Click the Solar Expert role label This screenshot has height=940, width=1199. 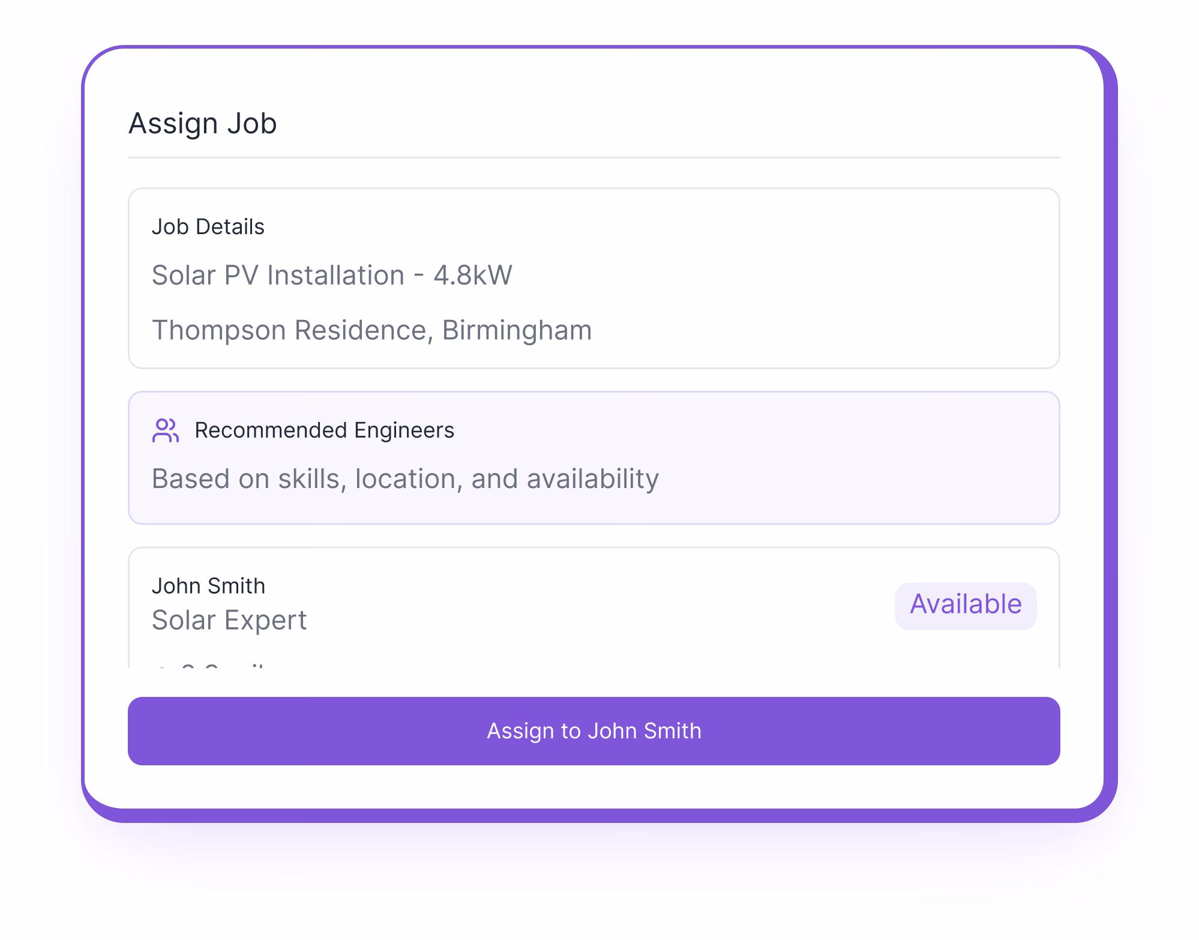coord(229,619)
